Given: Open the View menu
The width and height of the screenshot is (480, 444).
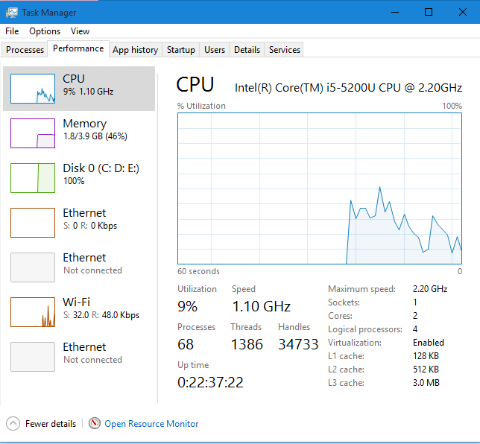Looking at the screenshot, I should 80,31.
